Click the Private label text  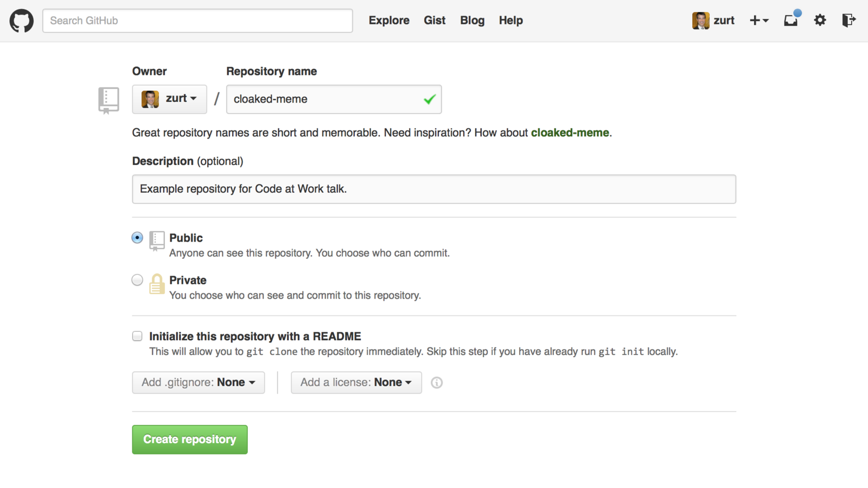click(x=188, y=280)
